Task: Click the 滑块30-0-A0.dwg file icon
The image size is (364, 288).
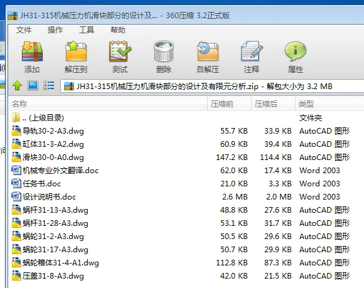Action: [x=16, y=157]
